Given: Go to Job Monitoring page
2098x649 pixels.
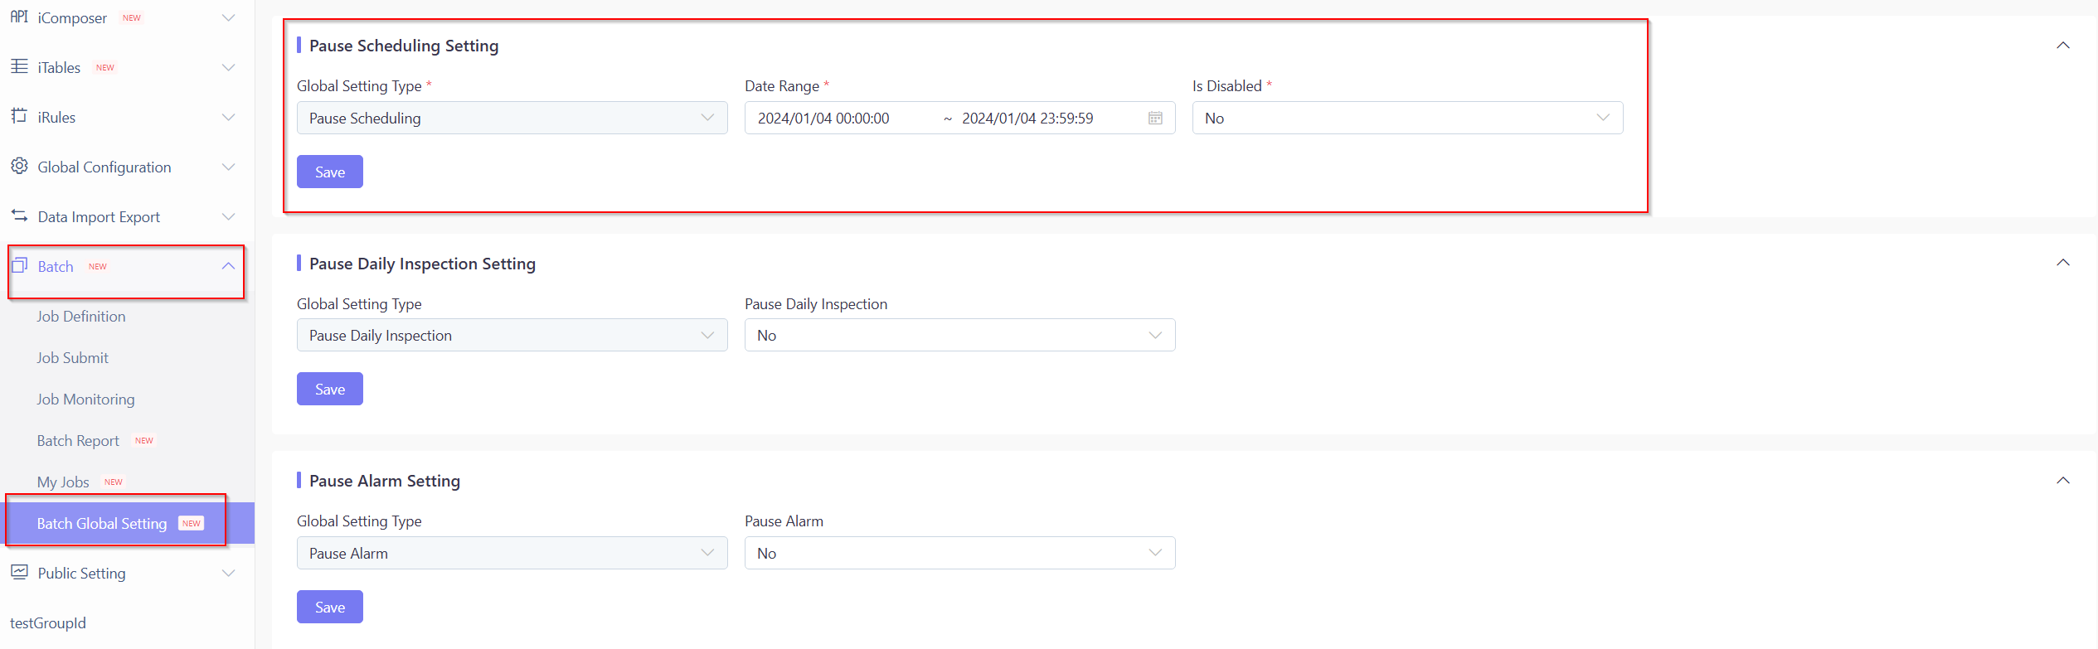Looking at the screenshot, I should point(85,400).
